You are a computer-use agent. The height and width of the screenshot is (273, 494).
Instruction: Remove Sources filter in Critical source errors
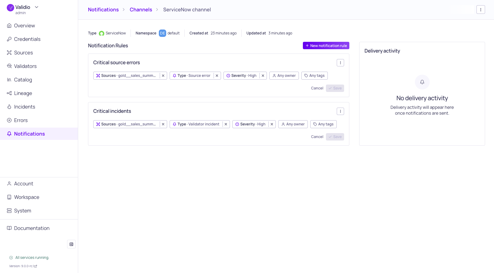[163, 76]
